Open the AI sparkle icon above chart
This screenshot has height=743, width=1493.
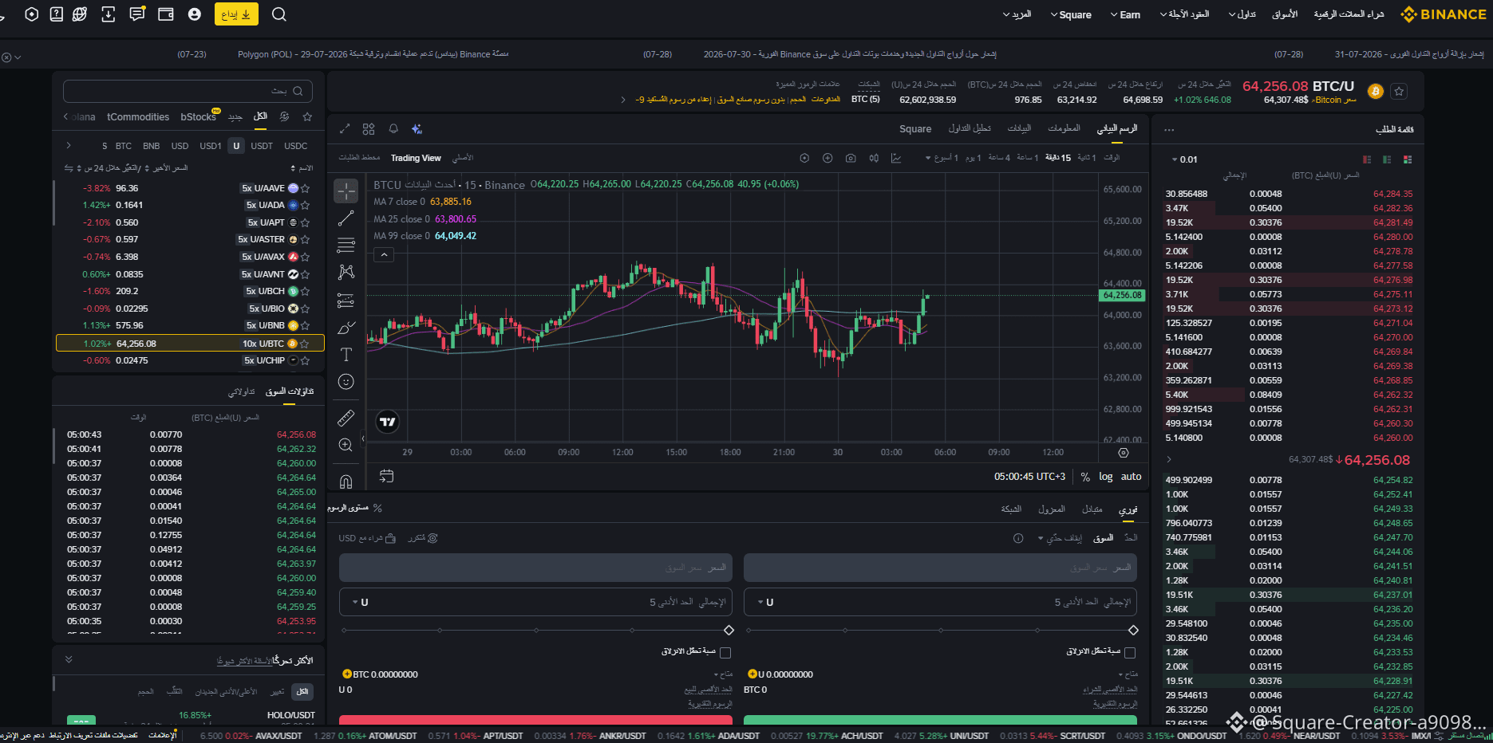point(417,129)
